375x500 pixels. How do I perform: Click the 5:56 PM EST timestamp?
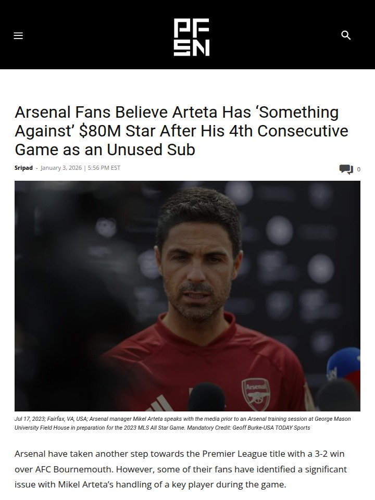tap(104, 168)
